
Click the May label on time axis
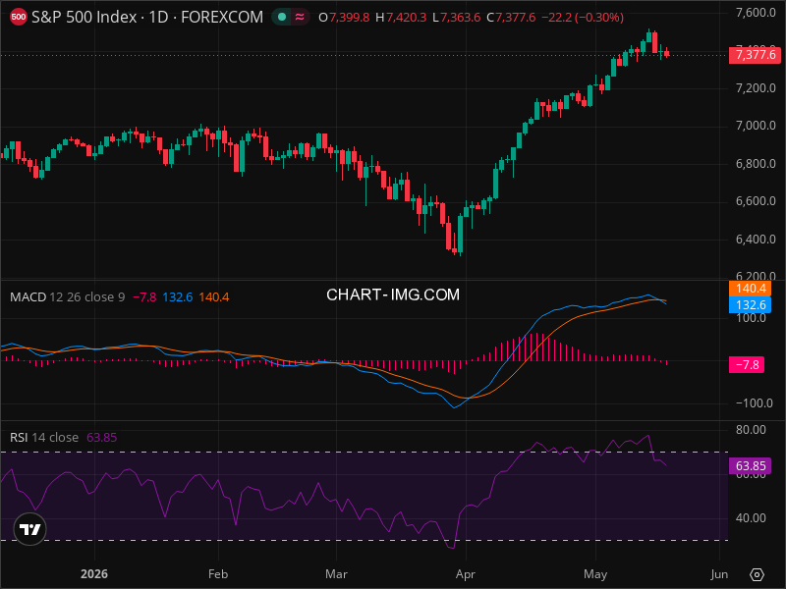(x=595, y=574)
